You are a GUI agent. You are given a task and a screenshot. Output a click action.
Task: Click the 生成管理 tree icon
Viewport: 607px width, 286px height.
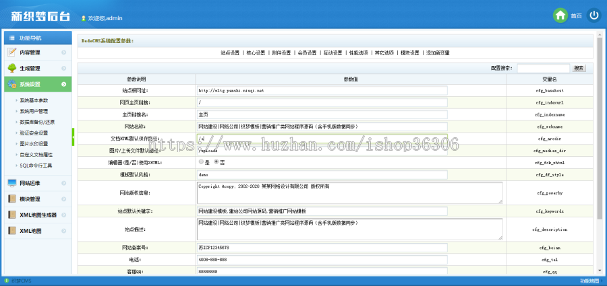(12, 69)
